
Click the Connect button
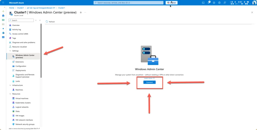(x=149, y=82)
